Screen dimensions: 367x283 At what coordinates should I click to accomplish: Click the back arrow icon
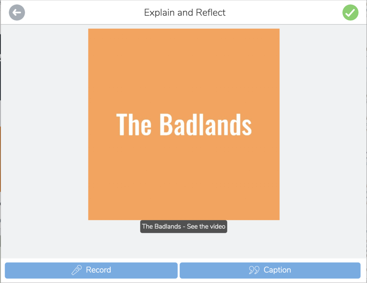pyautogui.click(x=17, y=13)
